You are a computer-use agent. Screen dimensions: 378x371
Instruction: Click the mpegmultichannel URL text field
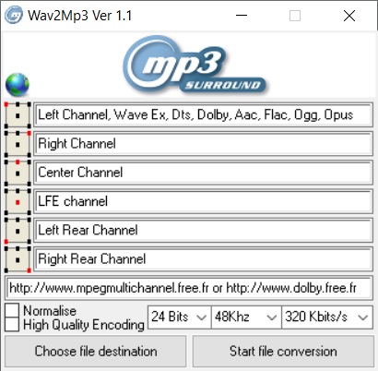click(x=189, y=288)
